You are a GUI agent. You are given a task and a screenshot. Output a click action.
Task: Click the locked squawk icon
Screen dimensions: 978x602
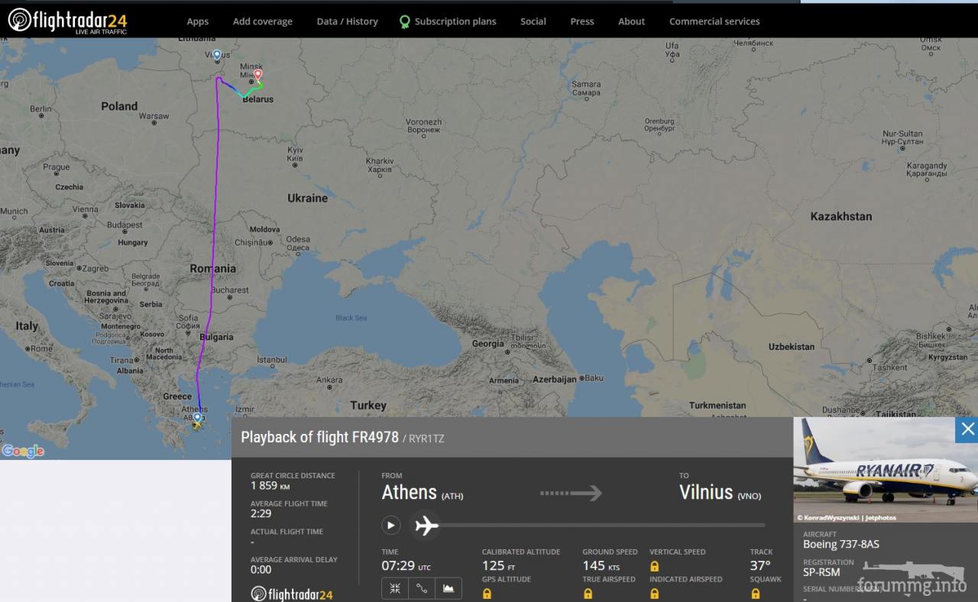tap(755, 594)
